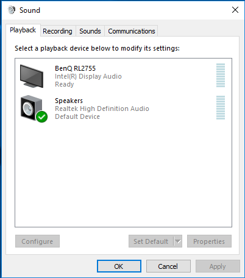This screenshot has width=245, height=278.
Task: Dismiss the dialog with Cancel
Action: [x=168, y=266]
